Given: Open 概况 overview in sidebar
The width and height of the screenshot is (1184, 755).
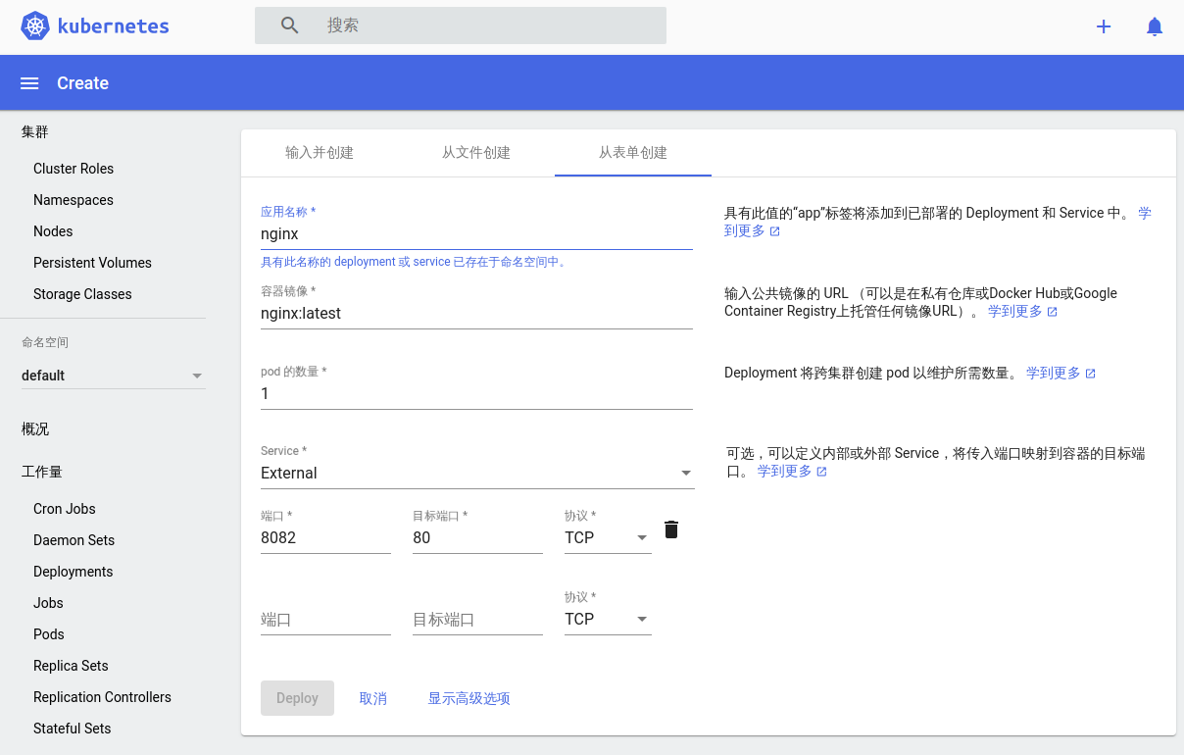Looking at the screenshot, I should pos(35,429).
